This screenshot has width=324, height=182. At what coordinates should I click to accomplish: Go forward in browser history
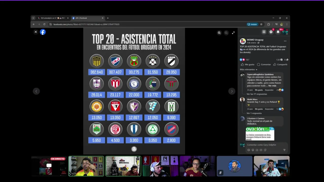click(39, 24)
